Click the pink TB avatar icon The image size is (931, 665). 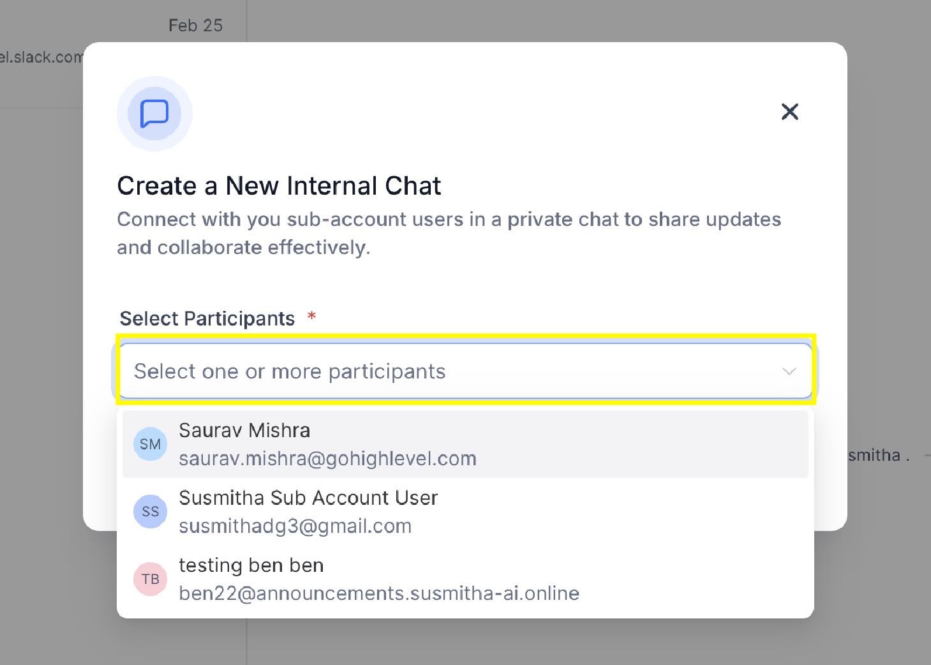[x=151, y=579]
